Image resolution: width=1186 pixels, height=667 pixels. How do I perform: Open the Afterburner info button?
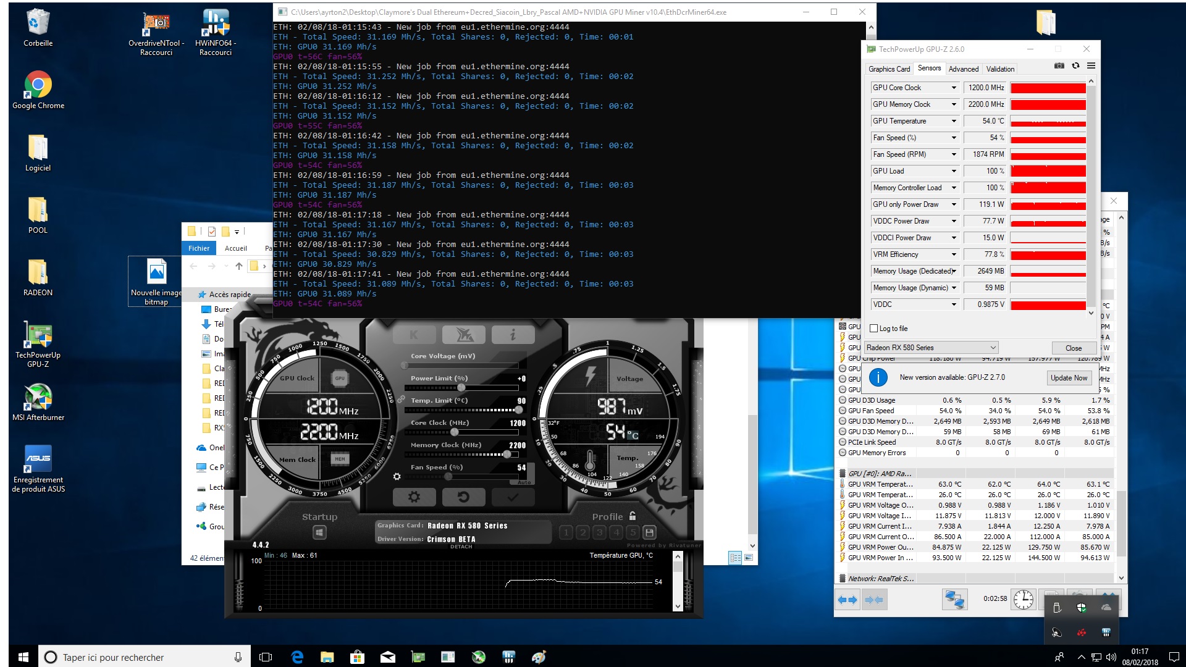pos(513,335)
